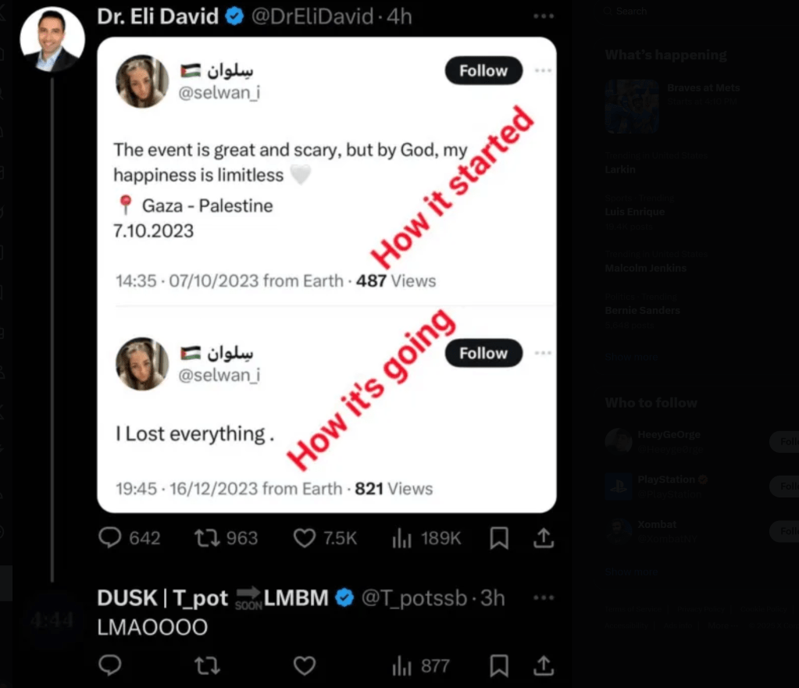The width and height of the screenshot is (799, 688).
Task: Open the @T_potssb profile handle
Action: pos(414,597)
